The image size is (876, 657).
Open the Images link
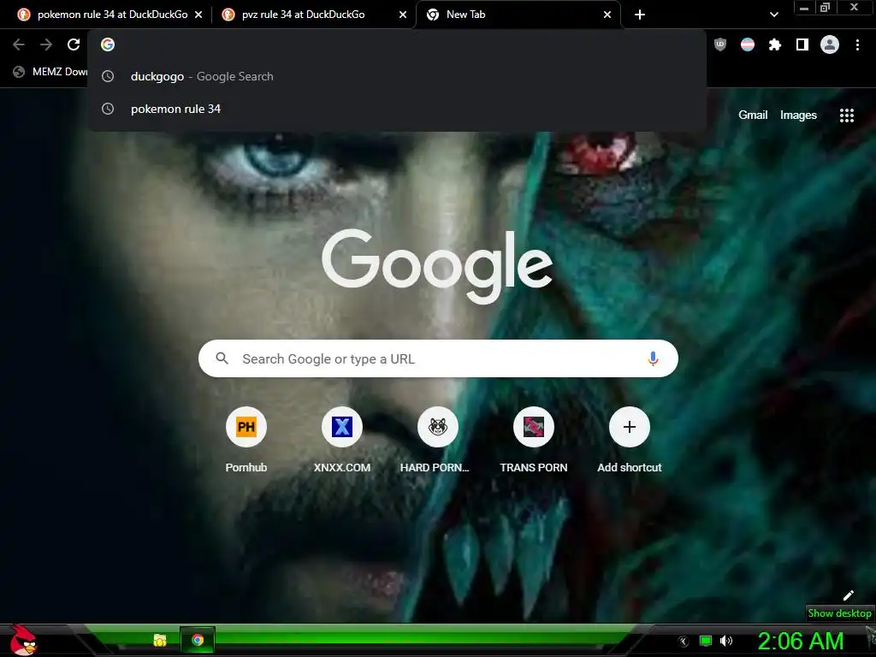click(x=798, y=115)
